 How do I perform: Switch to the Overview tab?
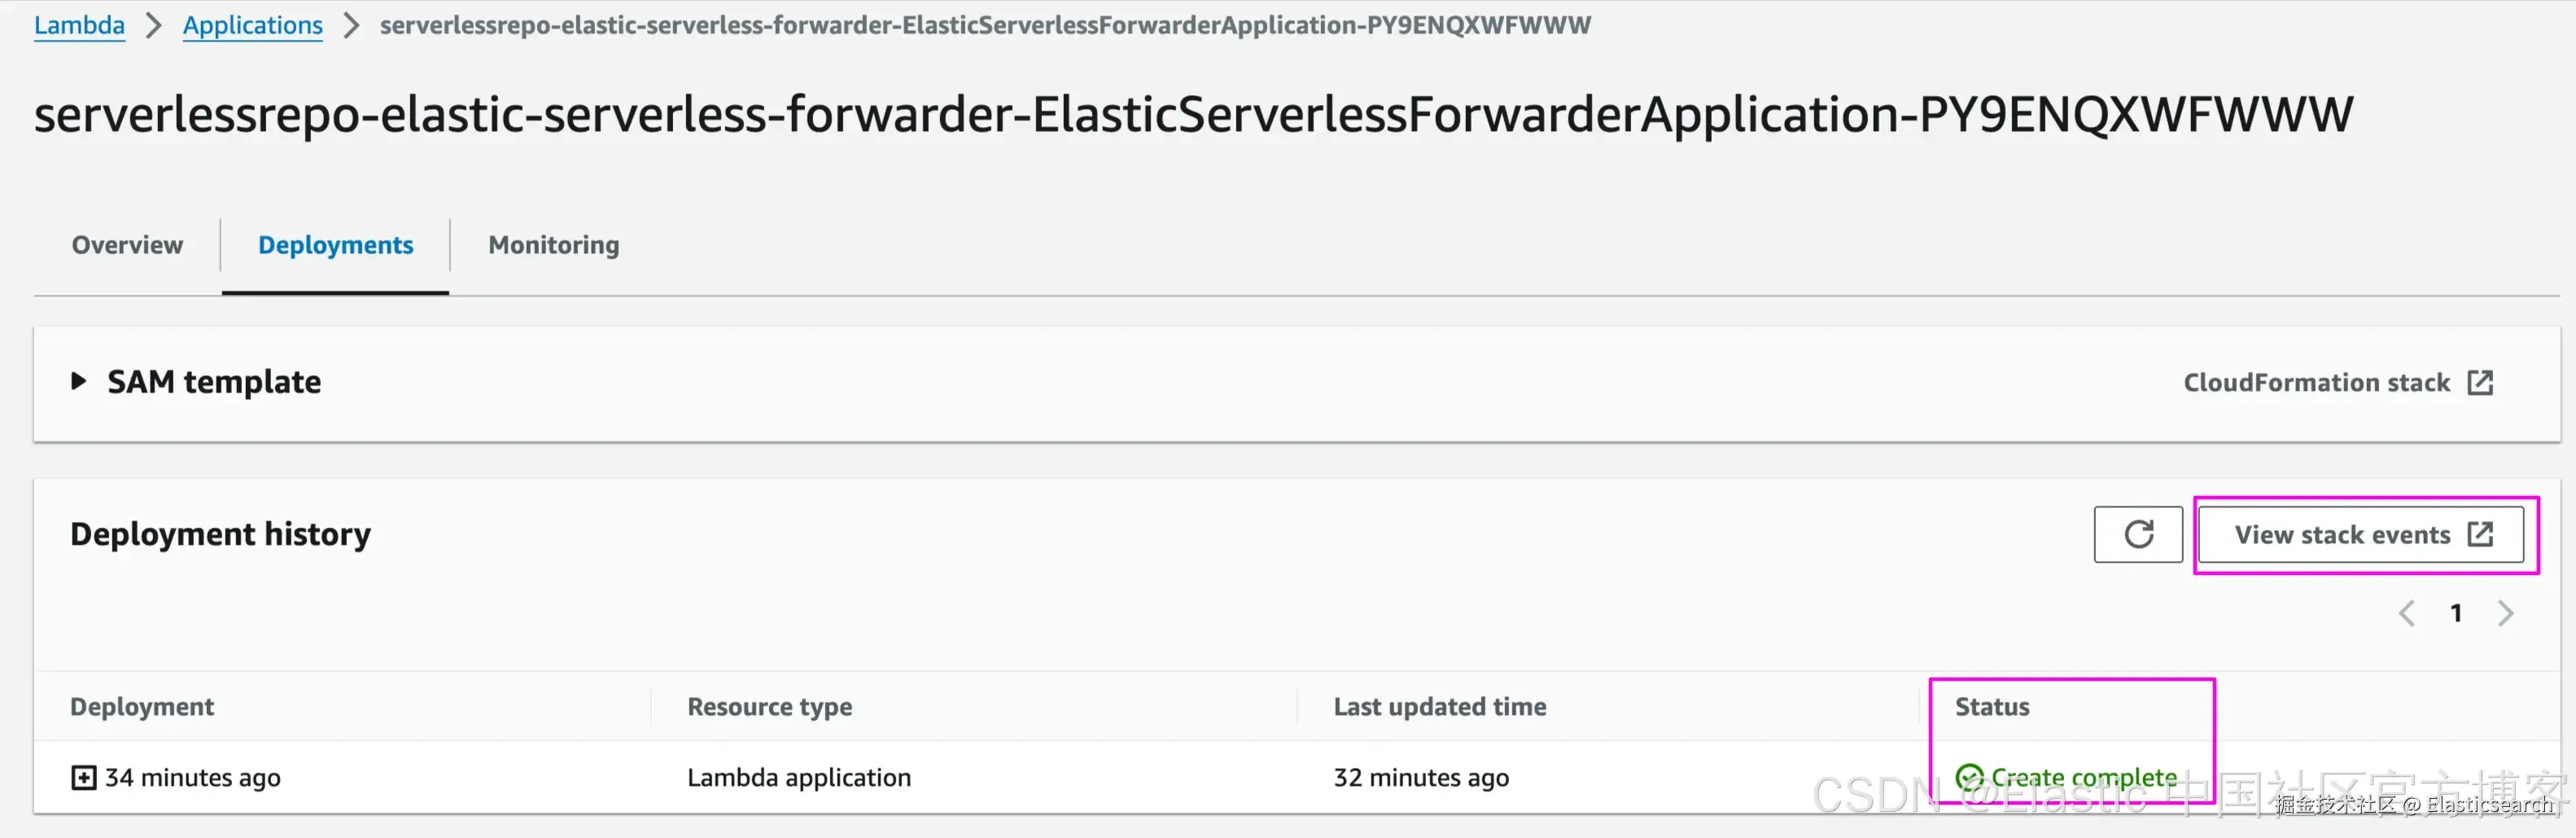click(127, 245)
